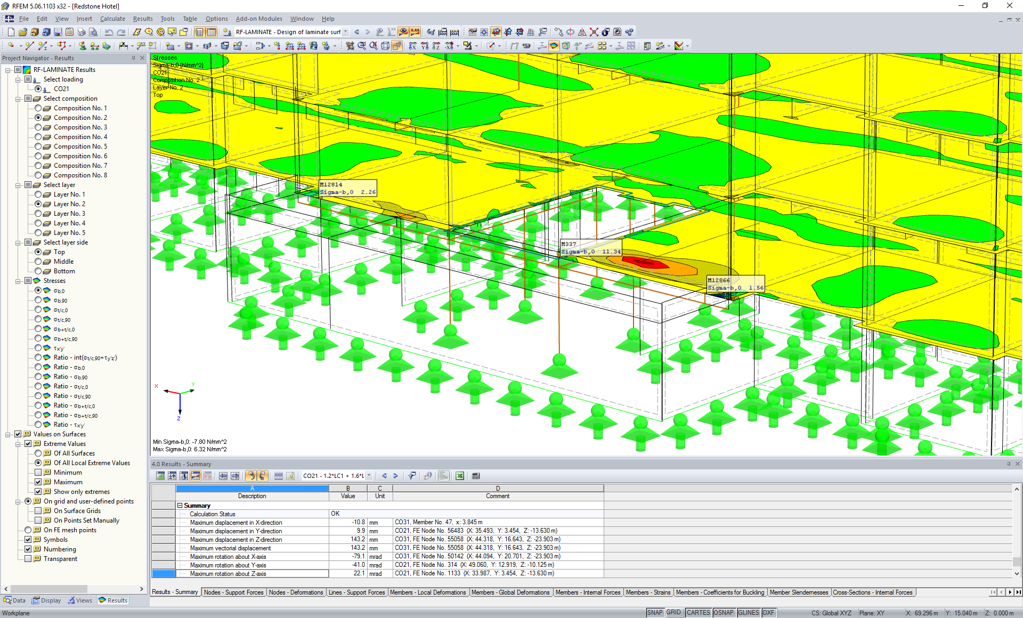Click view in X direction icon

tap(412, 46)
